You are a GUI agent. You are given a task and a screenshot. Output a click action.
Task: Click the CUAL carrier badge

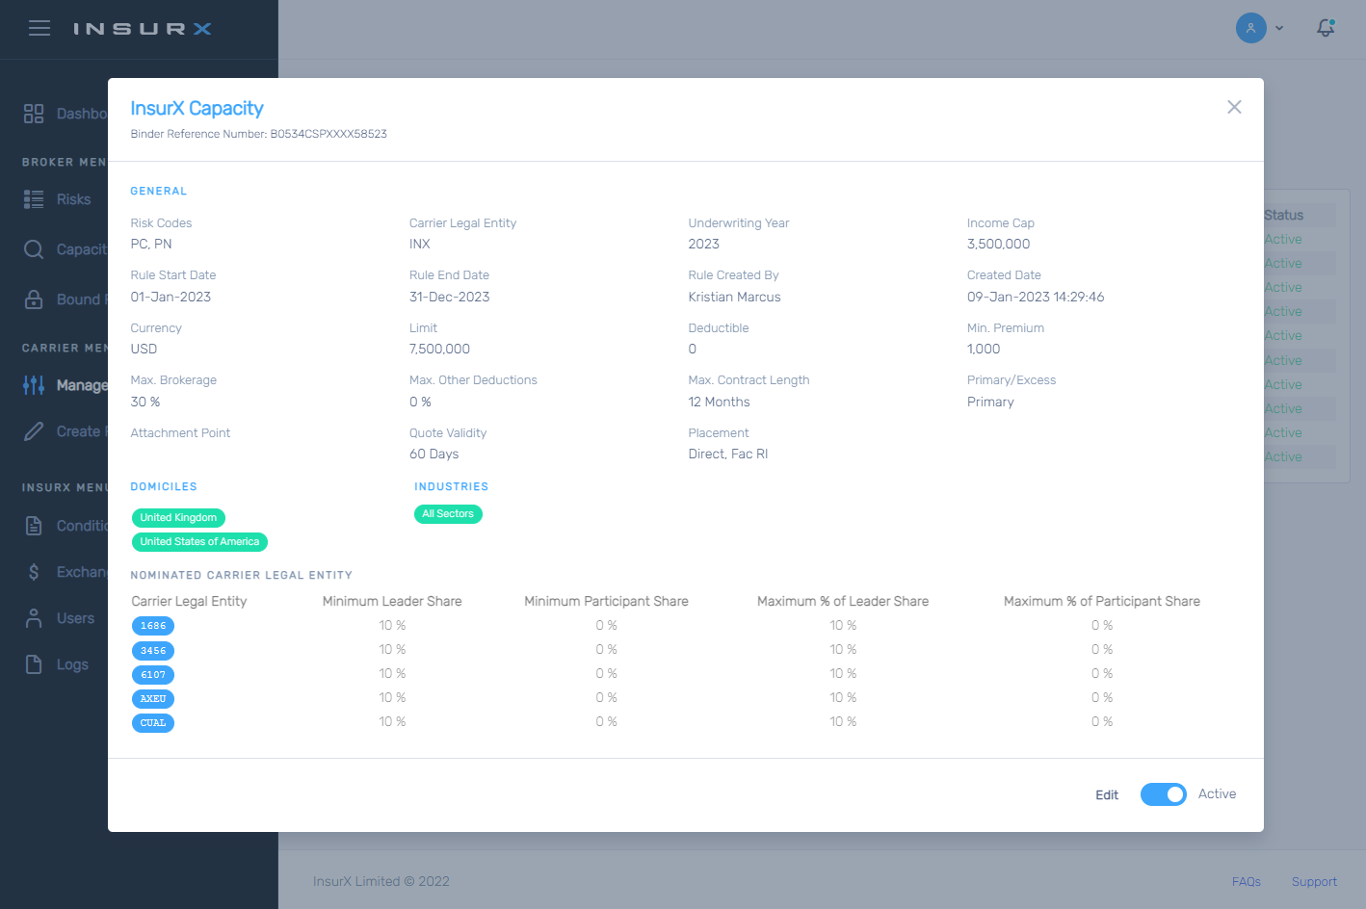pos(153,723)
